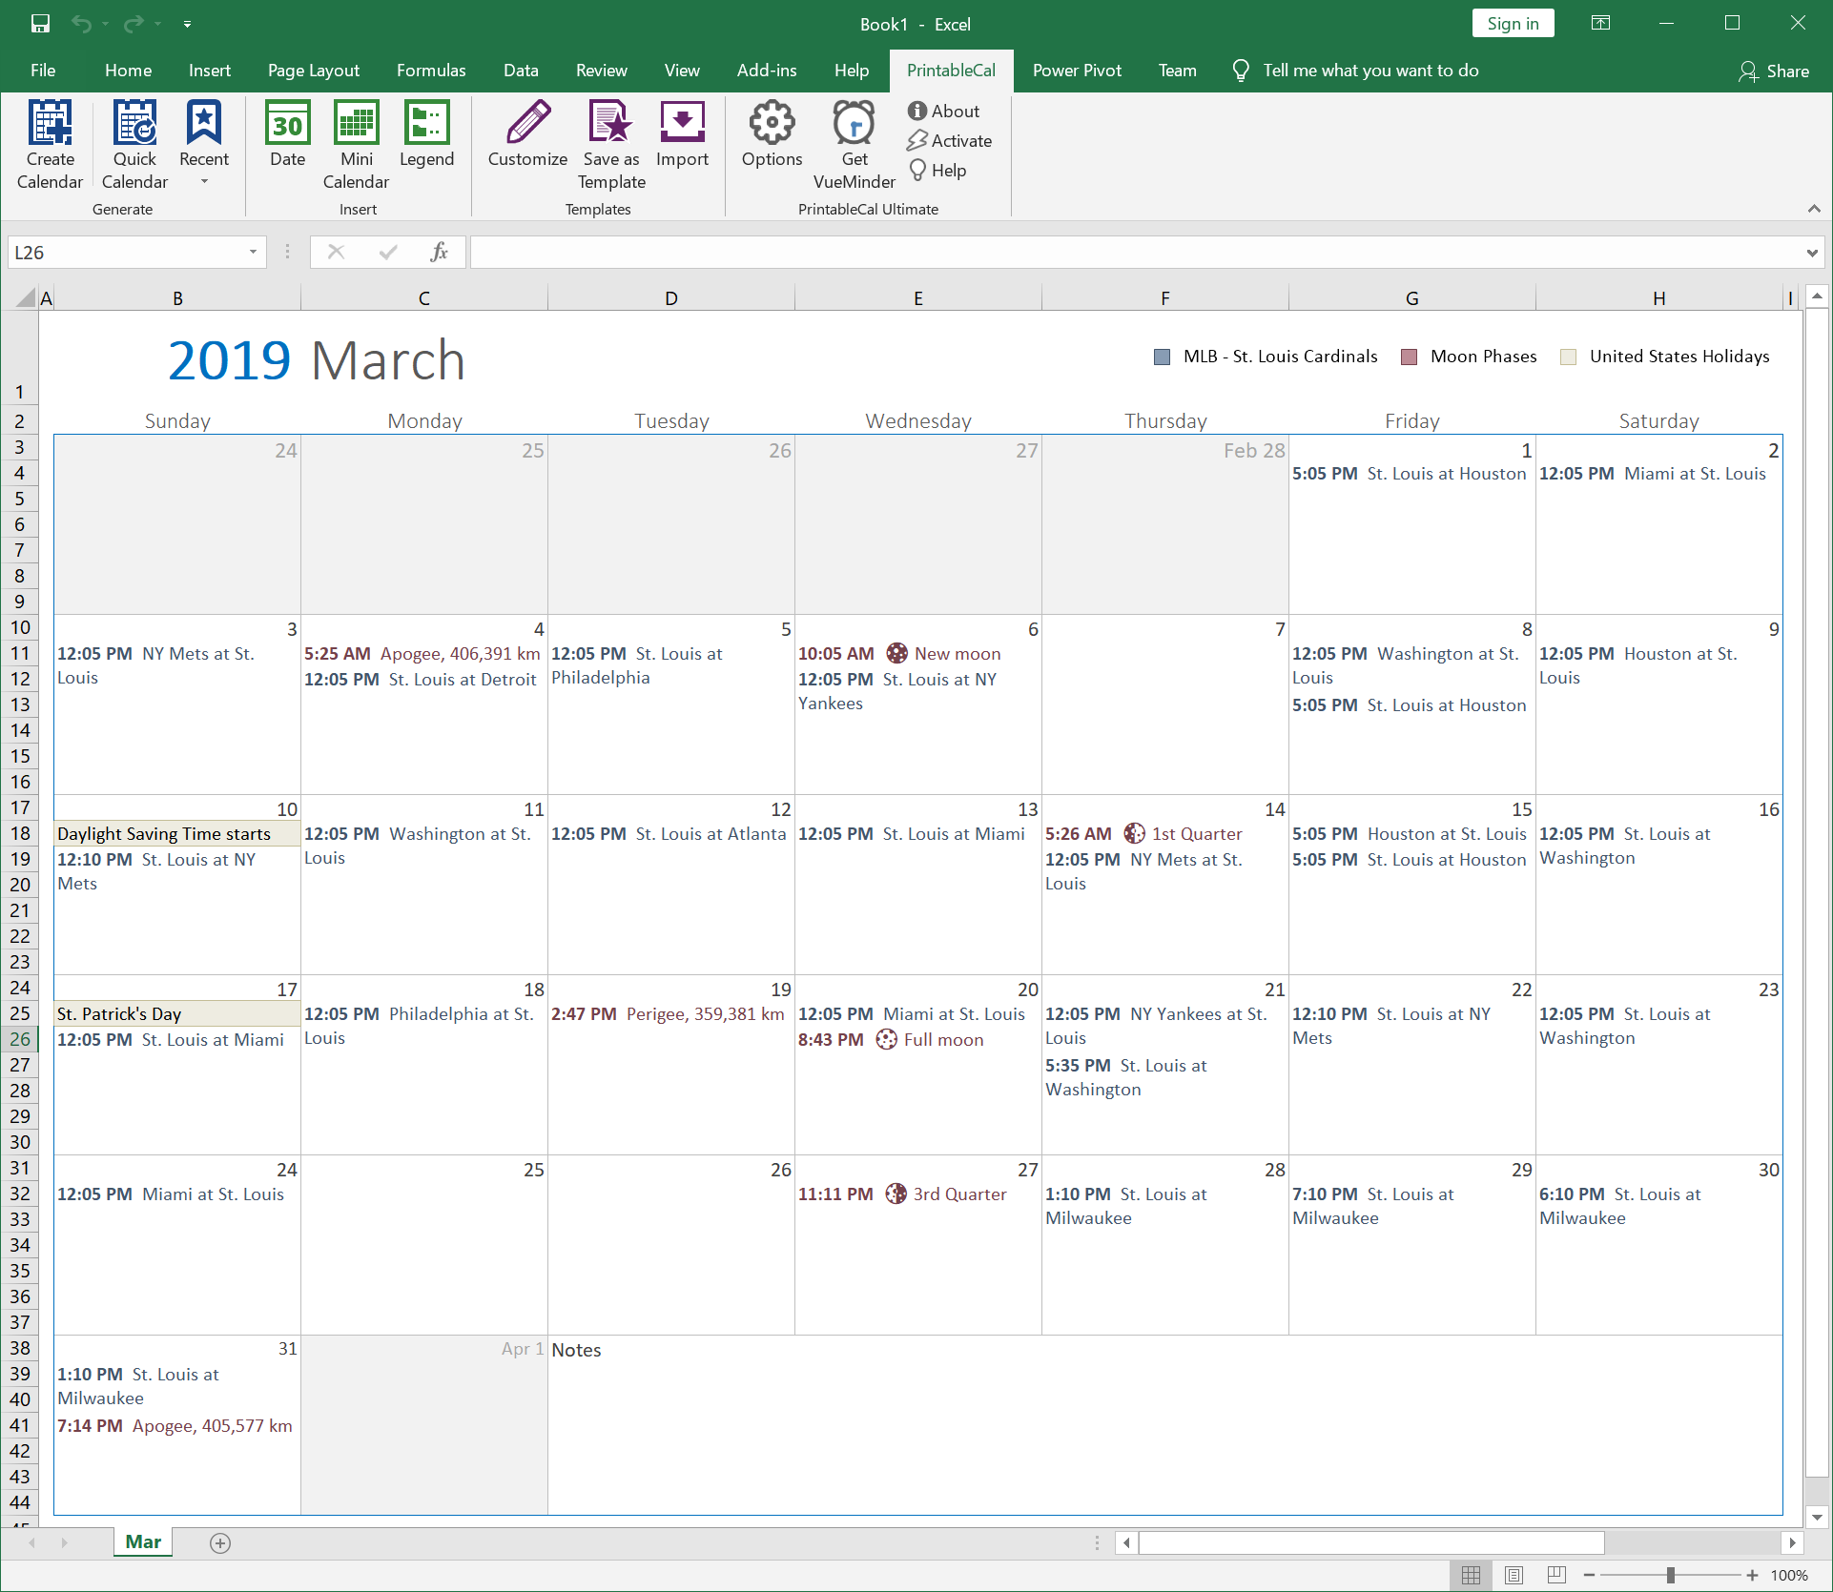Image resolution: width=1833 pixels, height=1592 pixels.
Task: Select row 26 header
Action: 20,1039
